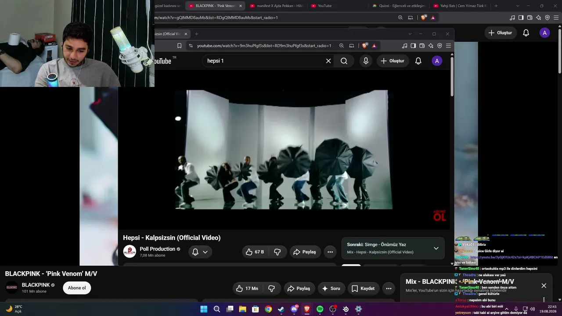Open the account avatar in front YouTube window

pos(437,61)
